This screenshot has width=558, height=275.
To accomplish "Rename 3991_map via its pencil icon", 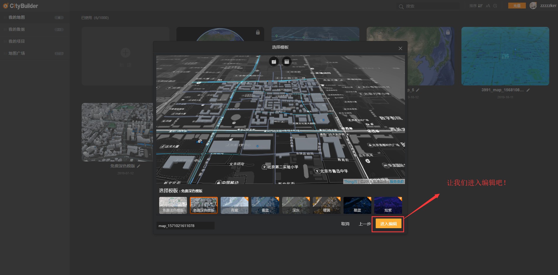I will 528,90.
